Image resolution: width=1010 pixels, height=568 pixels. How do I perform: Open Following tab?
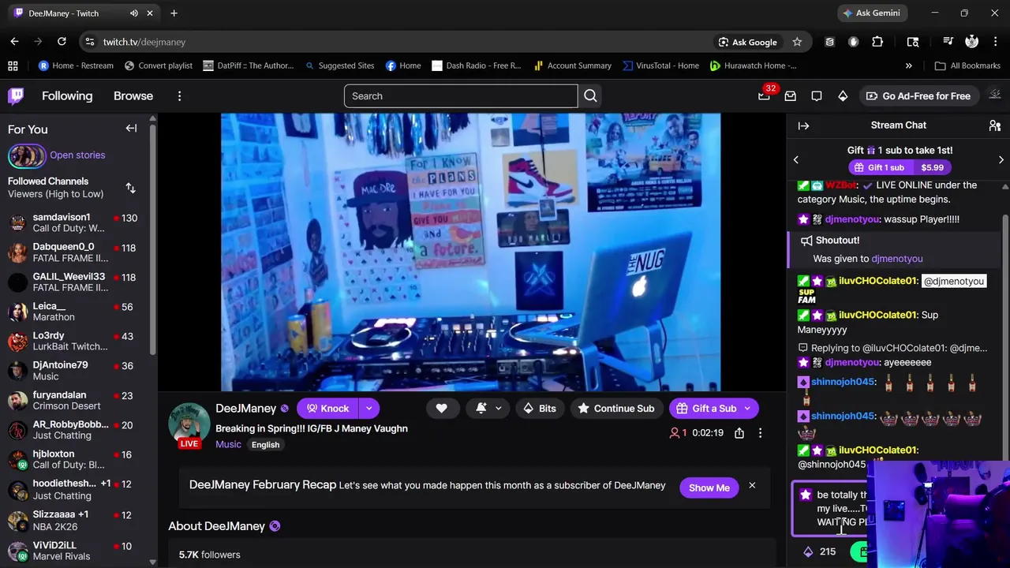(67, 96)
